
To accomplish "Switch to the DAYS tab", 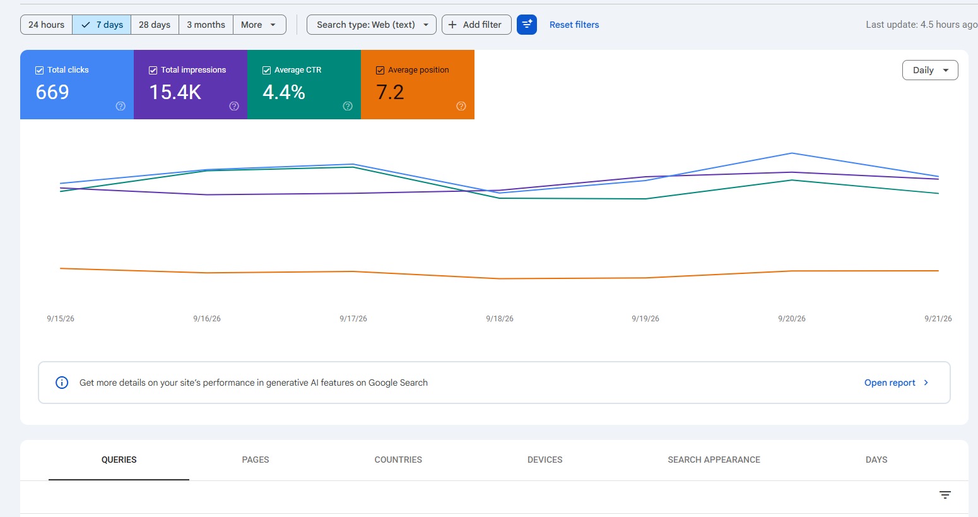I will (876, 460).
